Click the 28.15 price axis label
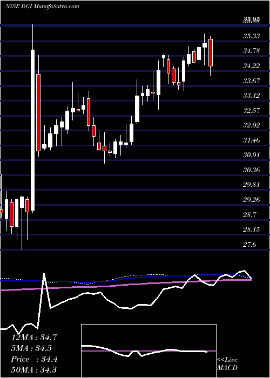 click(251, 230)
